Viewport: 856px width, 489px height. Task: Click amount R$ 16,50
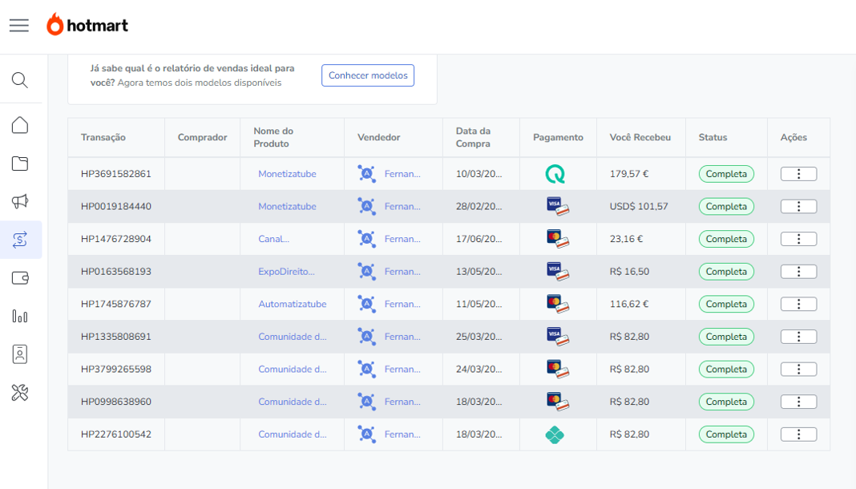point(629,271)
